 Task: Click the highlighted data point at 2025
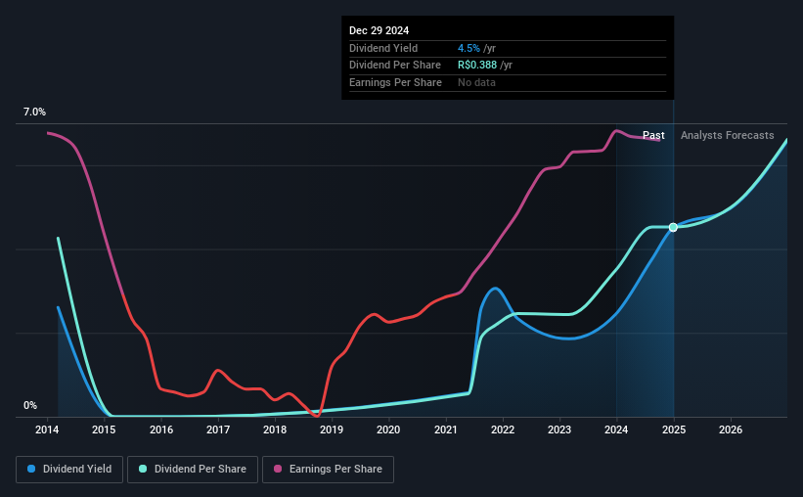click(x=674, y=227)
